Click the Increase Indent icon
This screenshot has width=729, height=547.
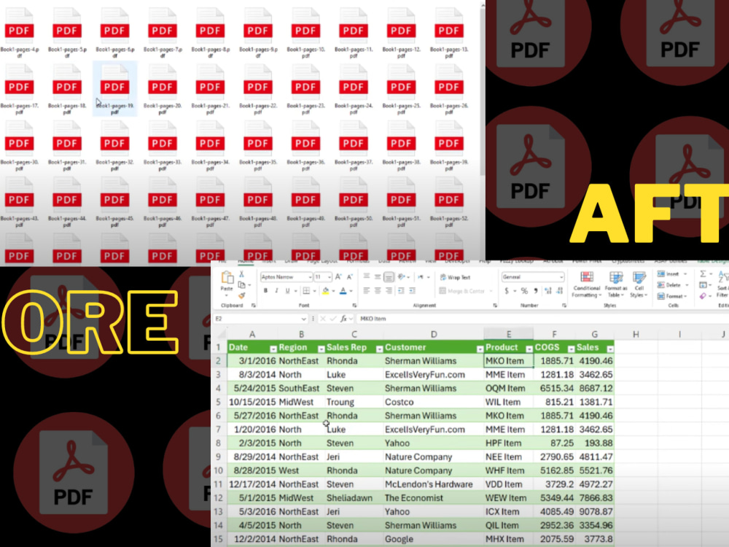click(412, 291)
